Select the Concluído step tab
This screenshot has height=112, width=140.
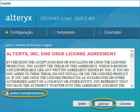click(117, 32)
